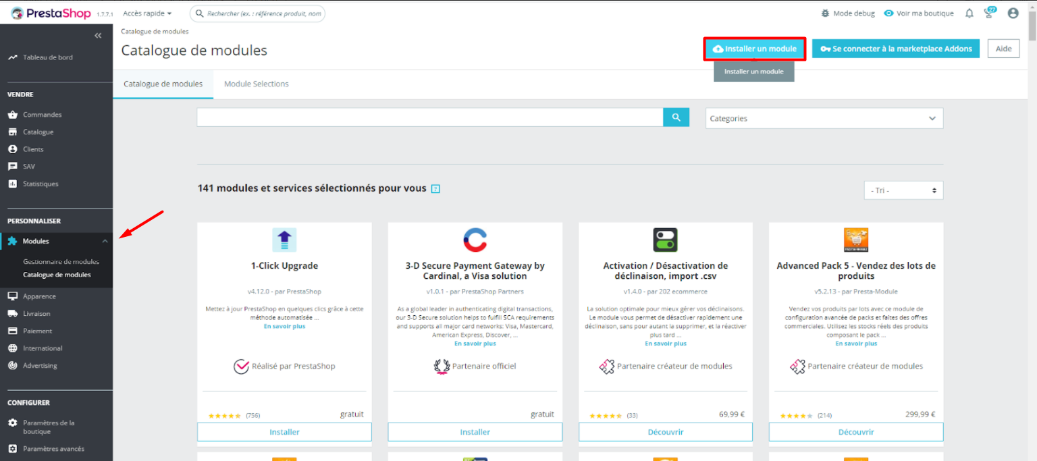Click Voir ma boutique link
The image size is (1037, 461).
(919, 13)
